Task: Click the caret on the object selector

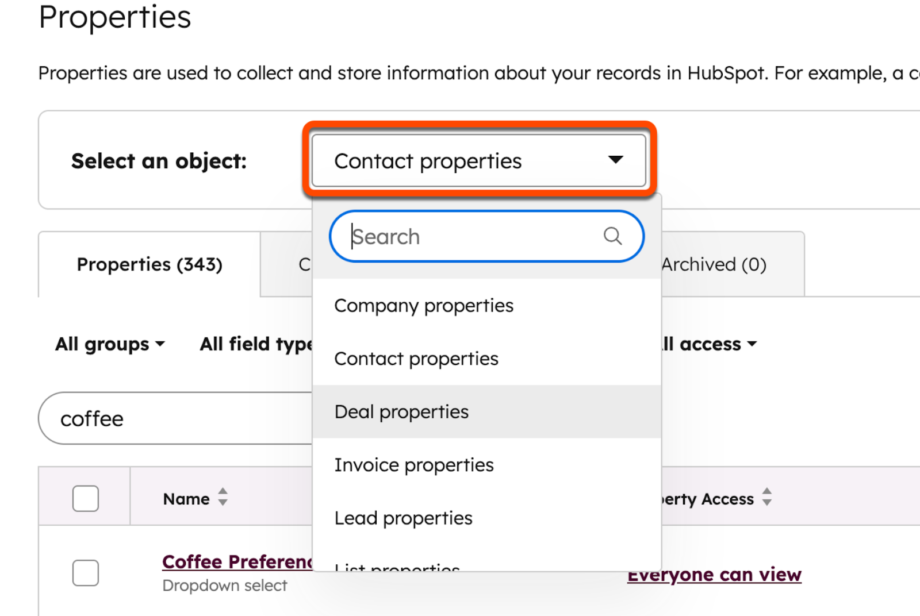Action: (615, 161)
